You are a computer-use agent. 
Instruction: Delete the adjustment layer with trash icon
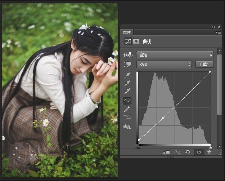[209, 153]
